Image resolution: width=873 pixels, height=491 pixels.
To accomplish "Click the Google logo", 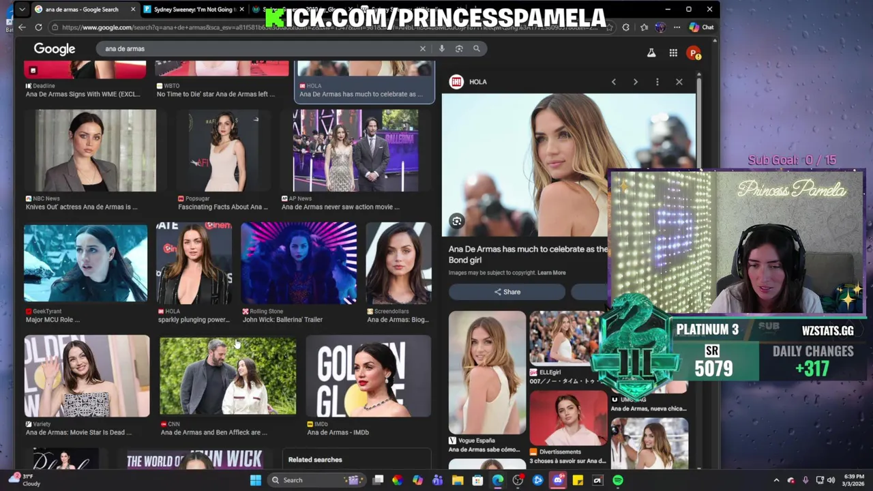I will coord(55,49).
